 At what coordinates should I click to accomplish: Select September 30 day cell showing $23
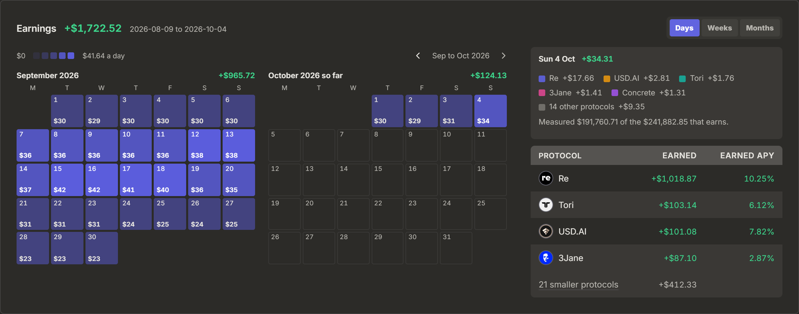[x=102, y=248]
